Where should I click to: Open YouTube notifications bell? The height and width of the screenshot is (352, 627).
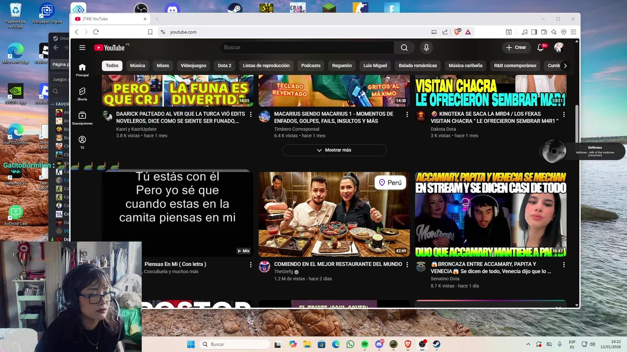pos(541,47)
